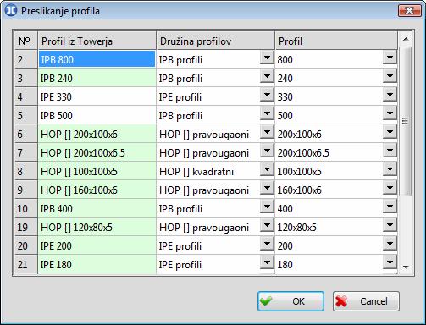
Task: Click the Nº column header
Action: [x=26, y=41]
